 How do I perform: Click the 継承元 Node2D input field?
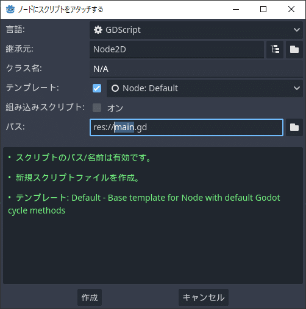coord(177,49)
